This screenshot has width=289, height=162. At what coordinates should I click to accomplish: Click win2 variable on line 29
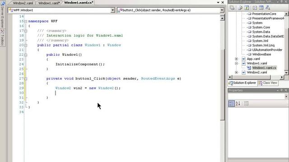tap(78, 88)
